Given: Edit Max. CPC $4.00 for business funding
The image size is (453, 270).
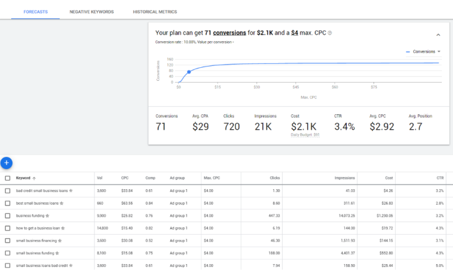Looking at the screenshot, I should pos(208,216).
